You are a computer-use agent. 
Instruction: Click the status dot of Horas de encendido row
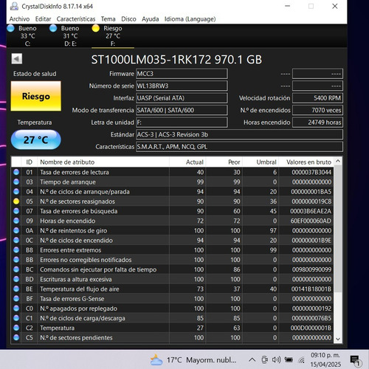pos(16,221)
